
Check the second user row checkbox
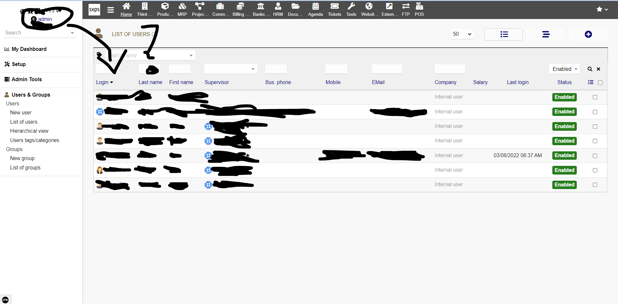[595, 112]
